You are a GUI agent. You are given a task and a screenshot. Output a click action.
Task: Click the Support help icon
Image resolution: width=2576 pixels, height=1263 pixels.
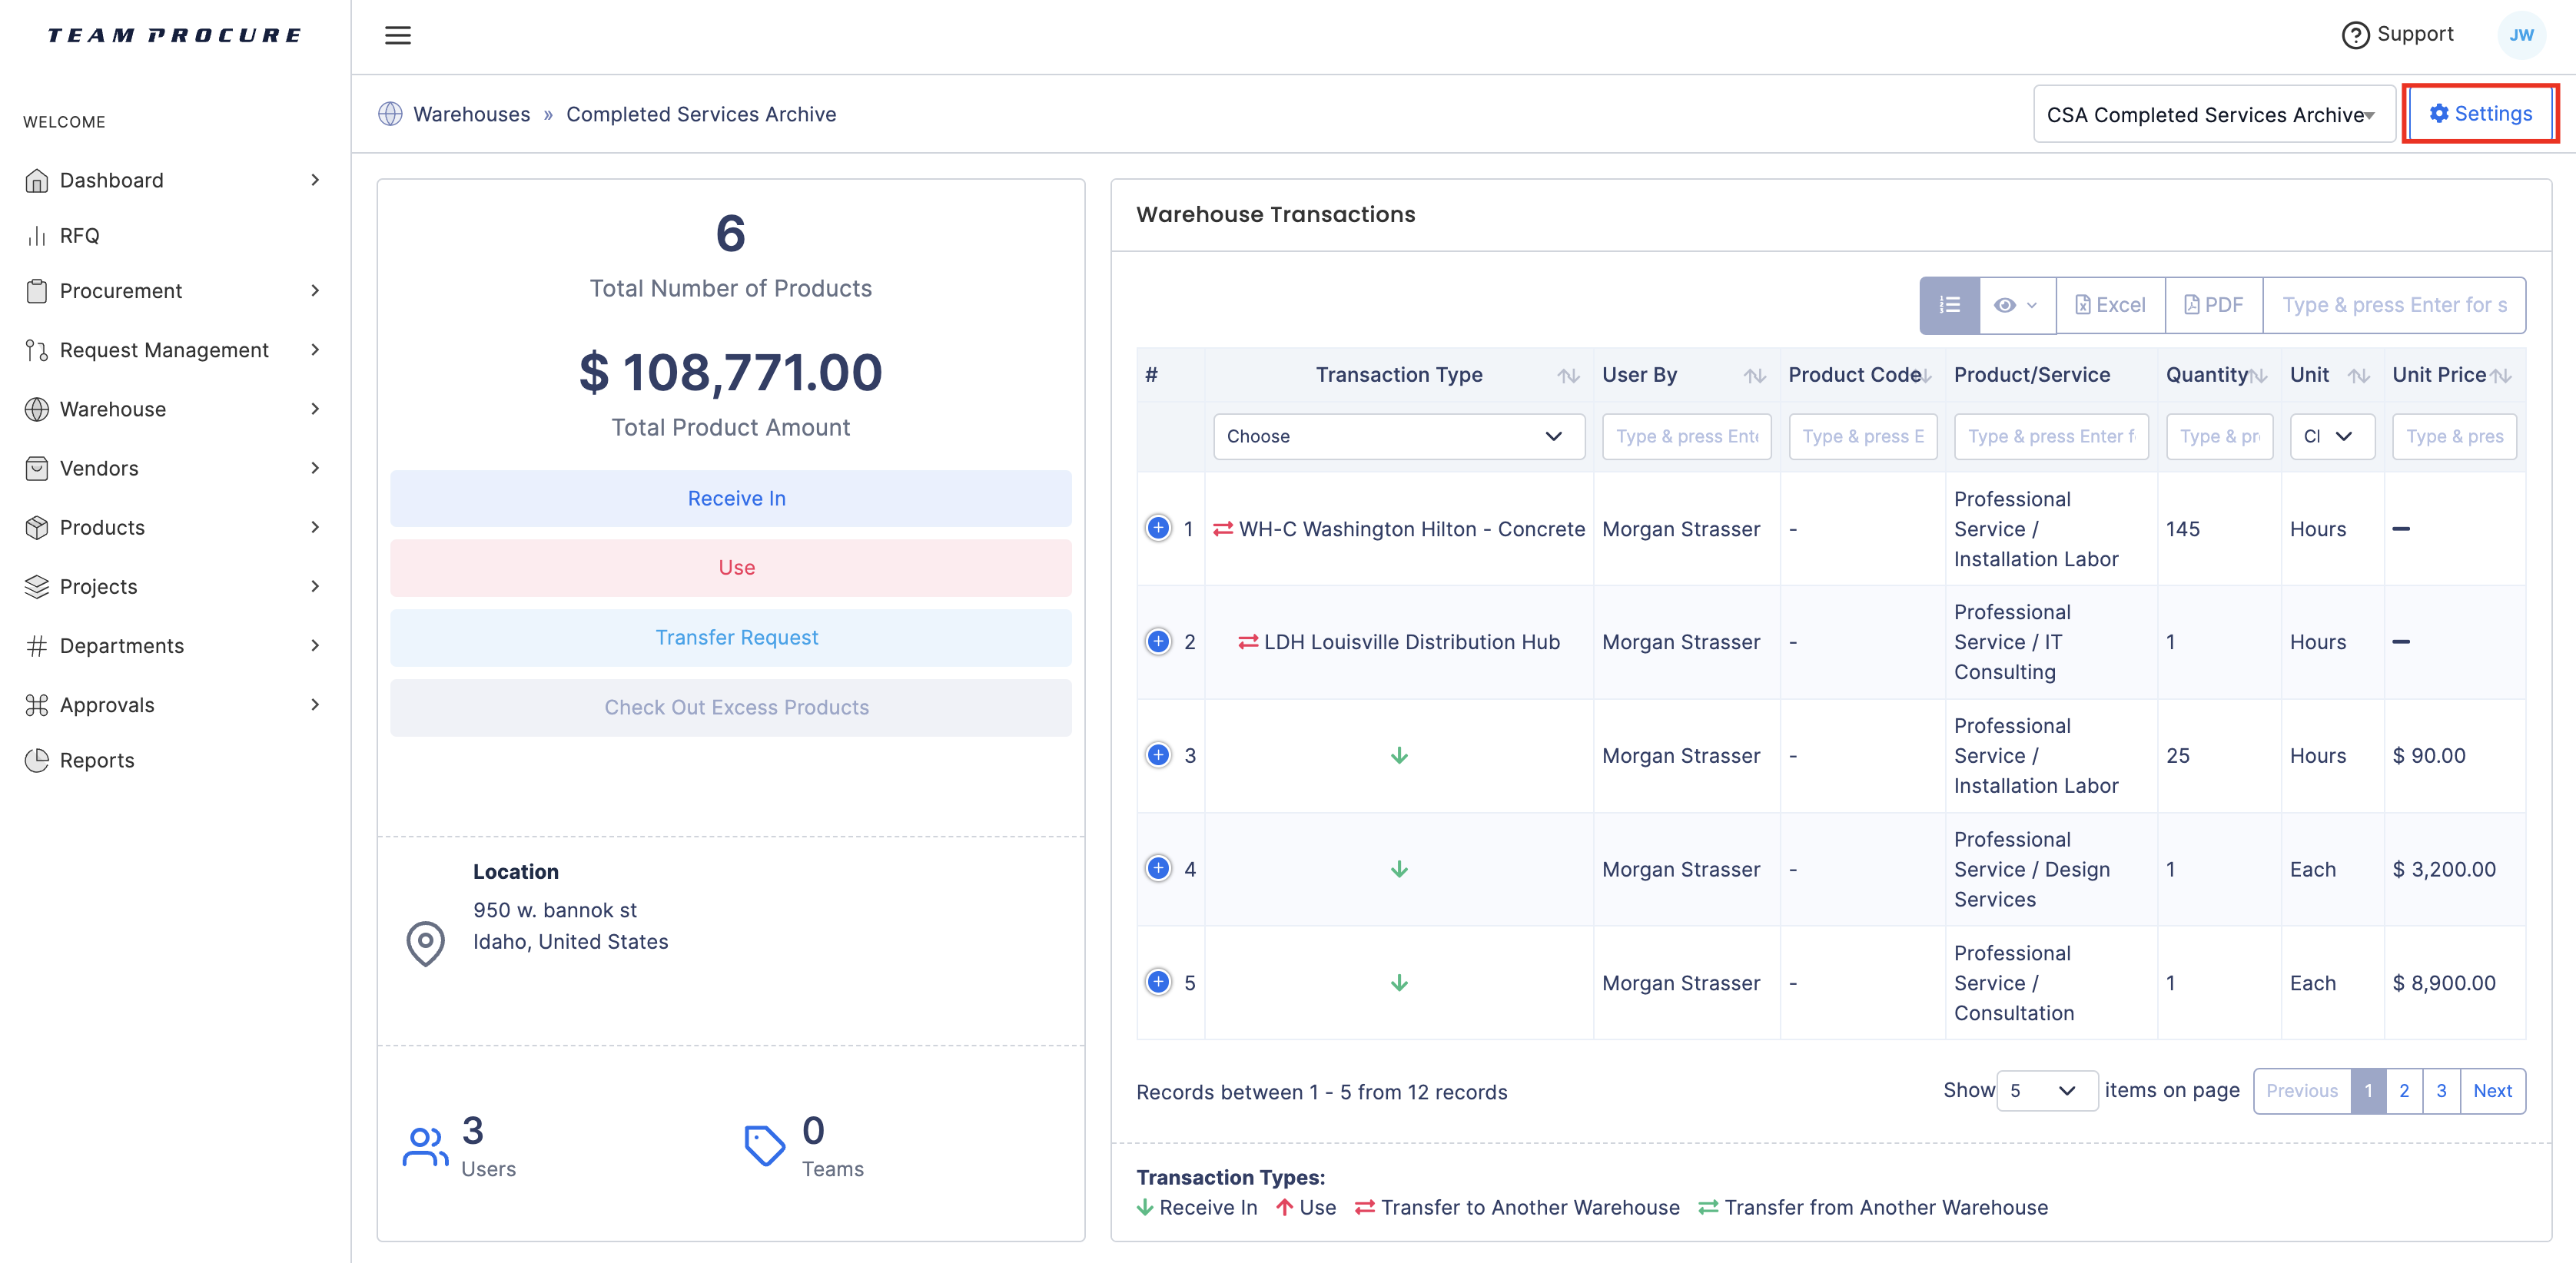(x=2355, y=35)
